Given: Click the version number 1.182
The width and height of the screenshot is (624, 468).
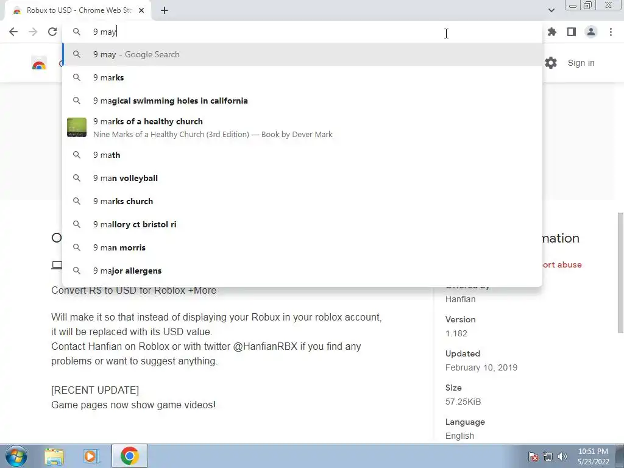Looking at the screenshot, I should [x=456, y=333].
